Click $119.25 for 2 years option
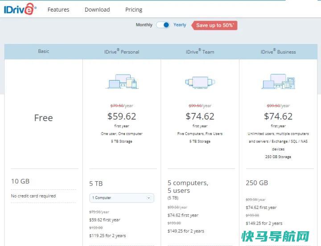 (x=107, y=236)
